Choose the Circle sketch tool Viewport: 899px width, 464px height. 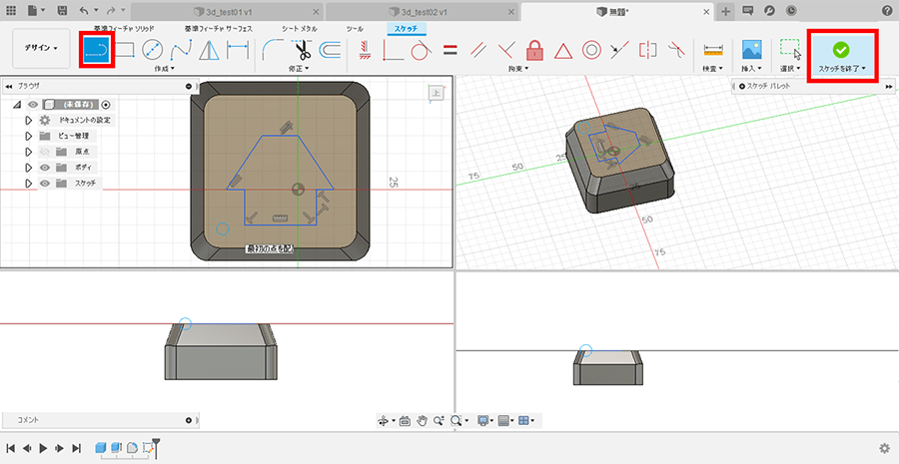(x=153, y=49)
